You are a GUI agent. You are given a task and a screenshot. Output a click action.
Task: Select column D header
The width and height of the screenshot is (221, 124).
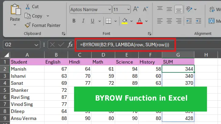pyautogui.click(x=103, y=55)
